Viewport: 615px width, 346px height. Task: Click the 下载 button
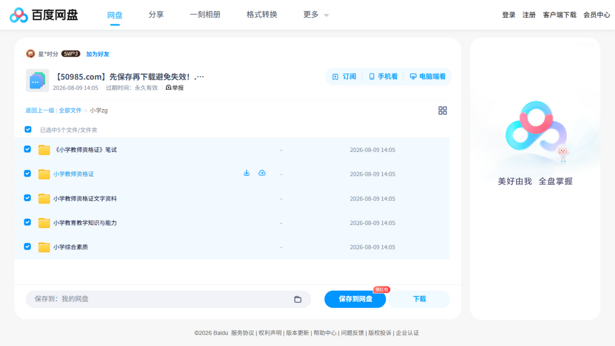pyautogui.click(x=419, y=299)
